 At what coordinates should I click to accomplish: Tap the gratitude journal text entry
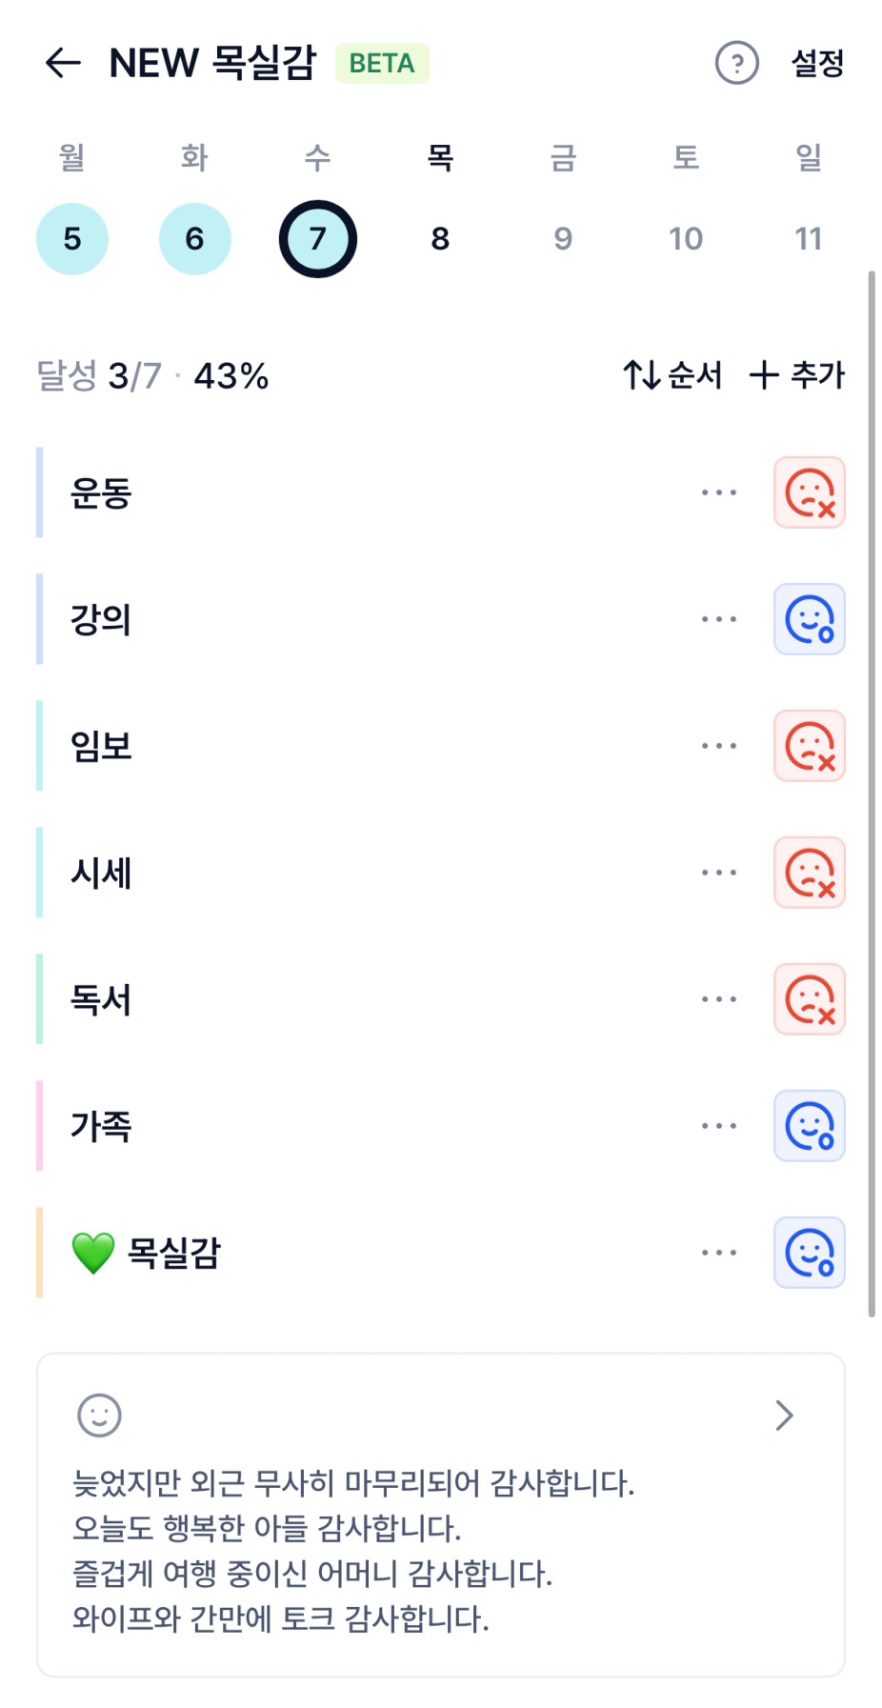pos(354,1551)
